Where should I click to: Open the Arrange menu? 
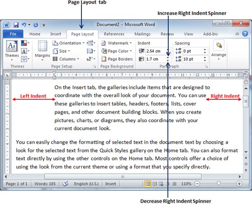click(219, 50)
